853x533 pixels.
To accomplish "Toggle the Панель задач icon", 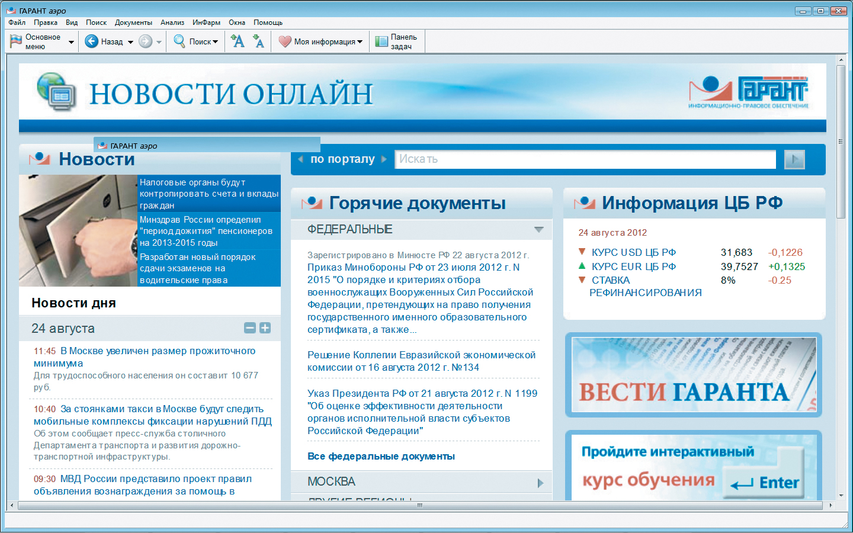I will [x=381, y=42].
